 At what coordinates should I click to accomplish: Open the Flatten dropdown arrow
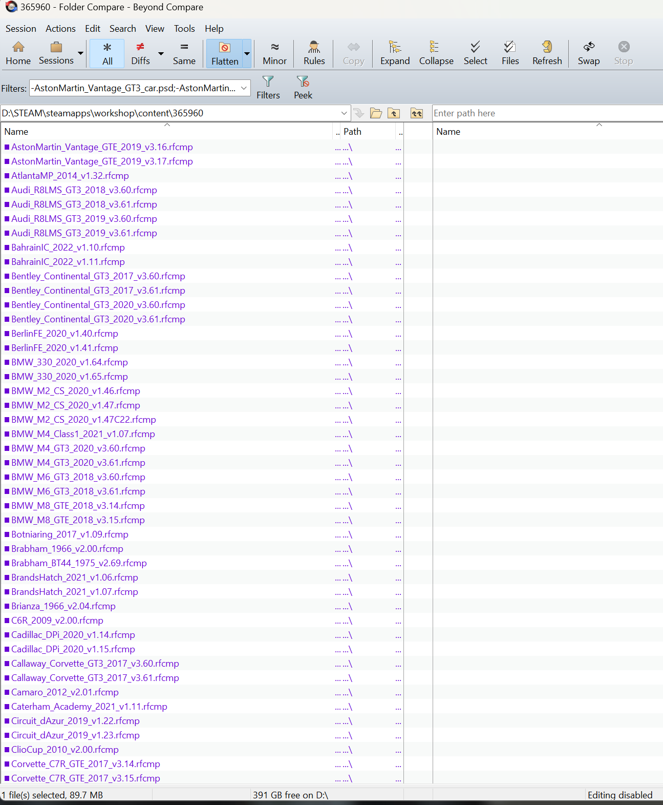coord(247,53)
